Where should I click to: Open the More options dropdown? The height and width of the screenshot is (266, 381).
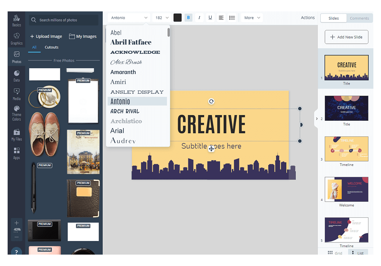(x=252, y=18)
